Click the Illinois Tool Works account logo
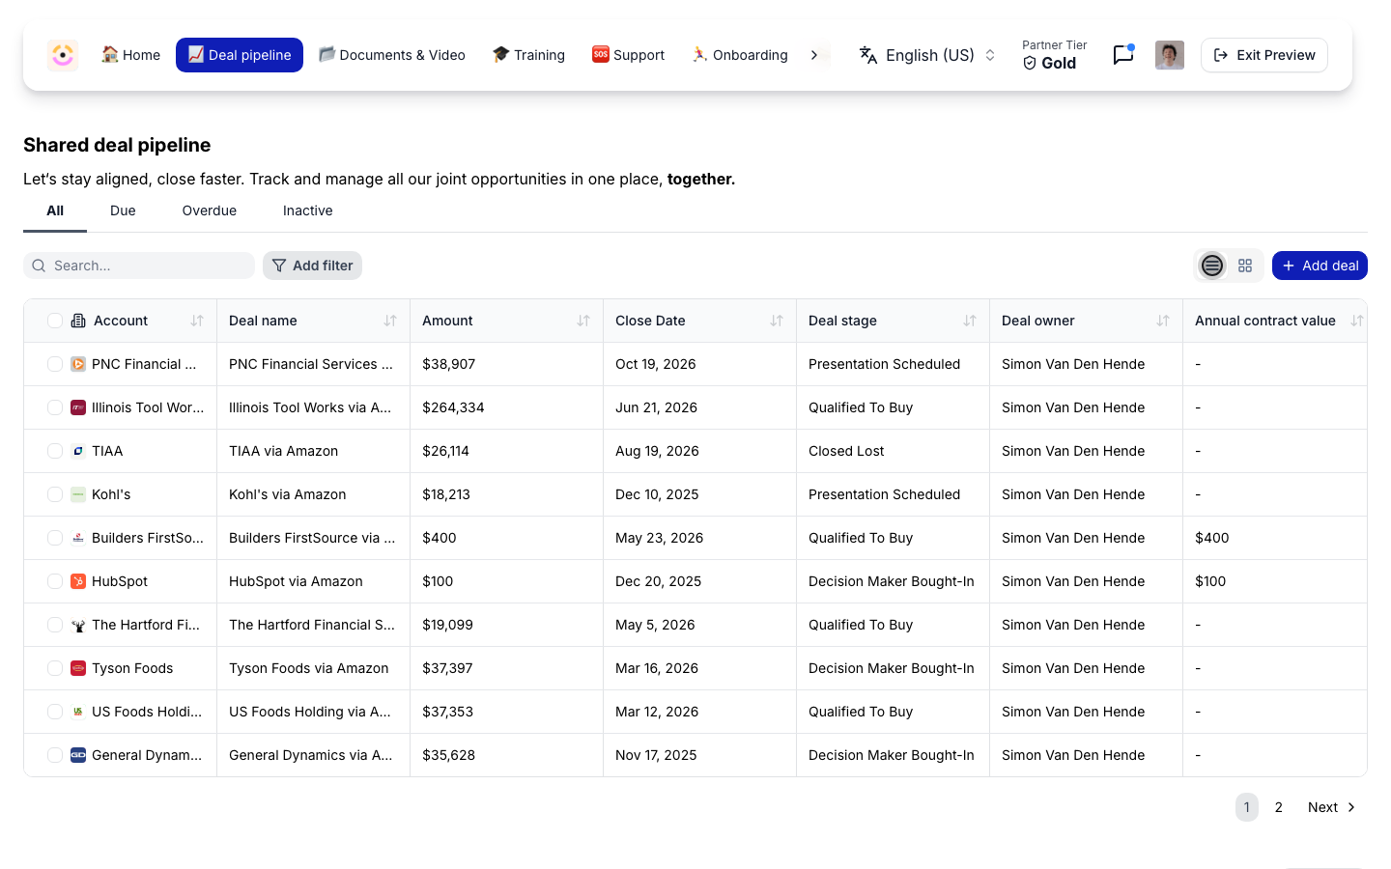 pos(78,407)
